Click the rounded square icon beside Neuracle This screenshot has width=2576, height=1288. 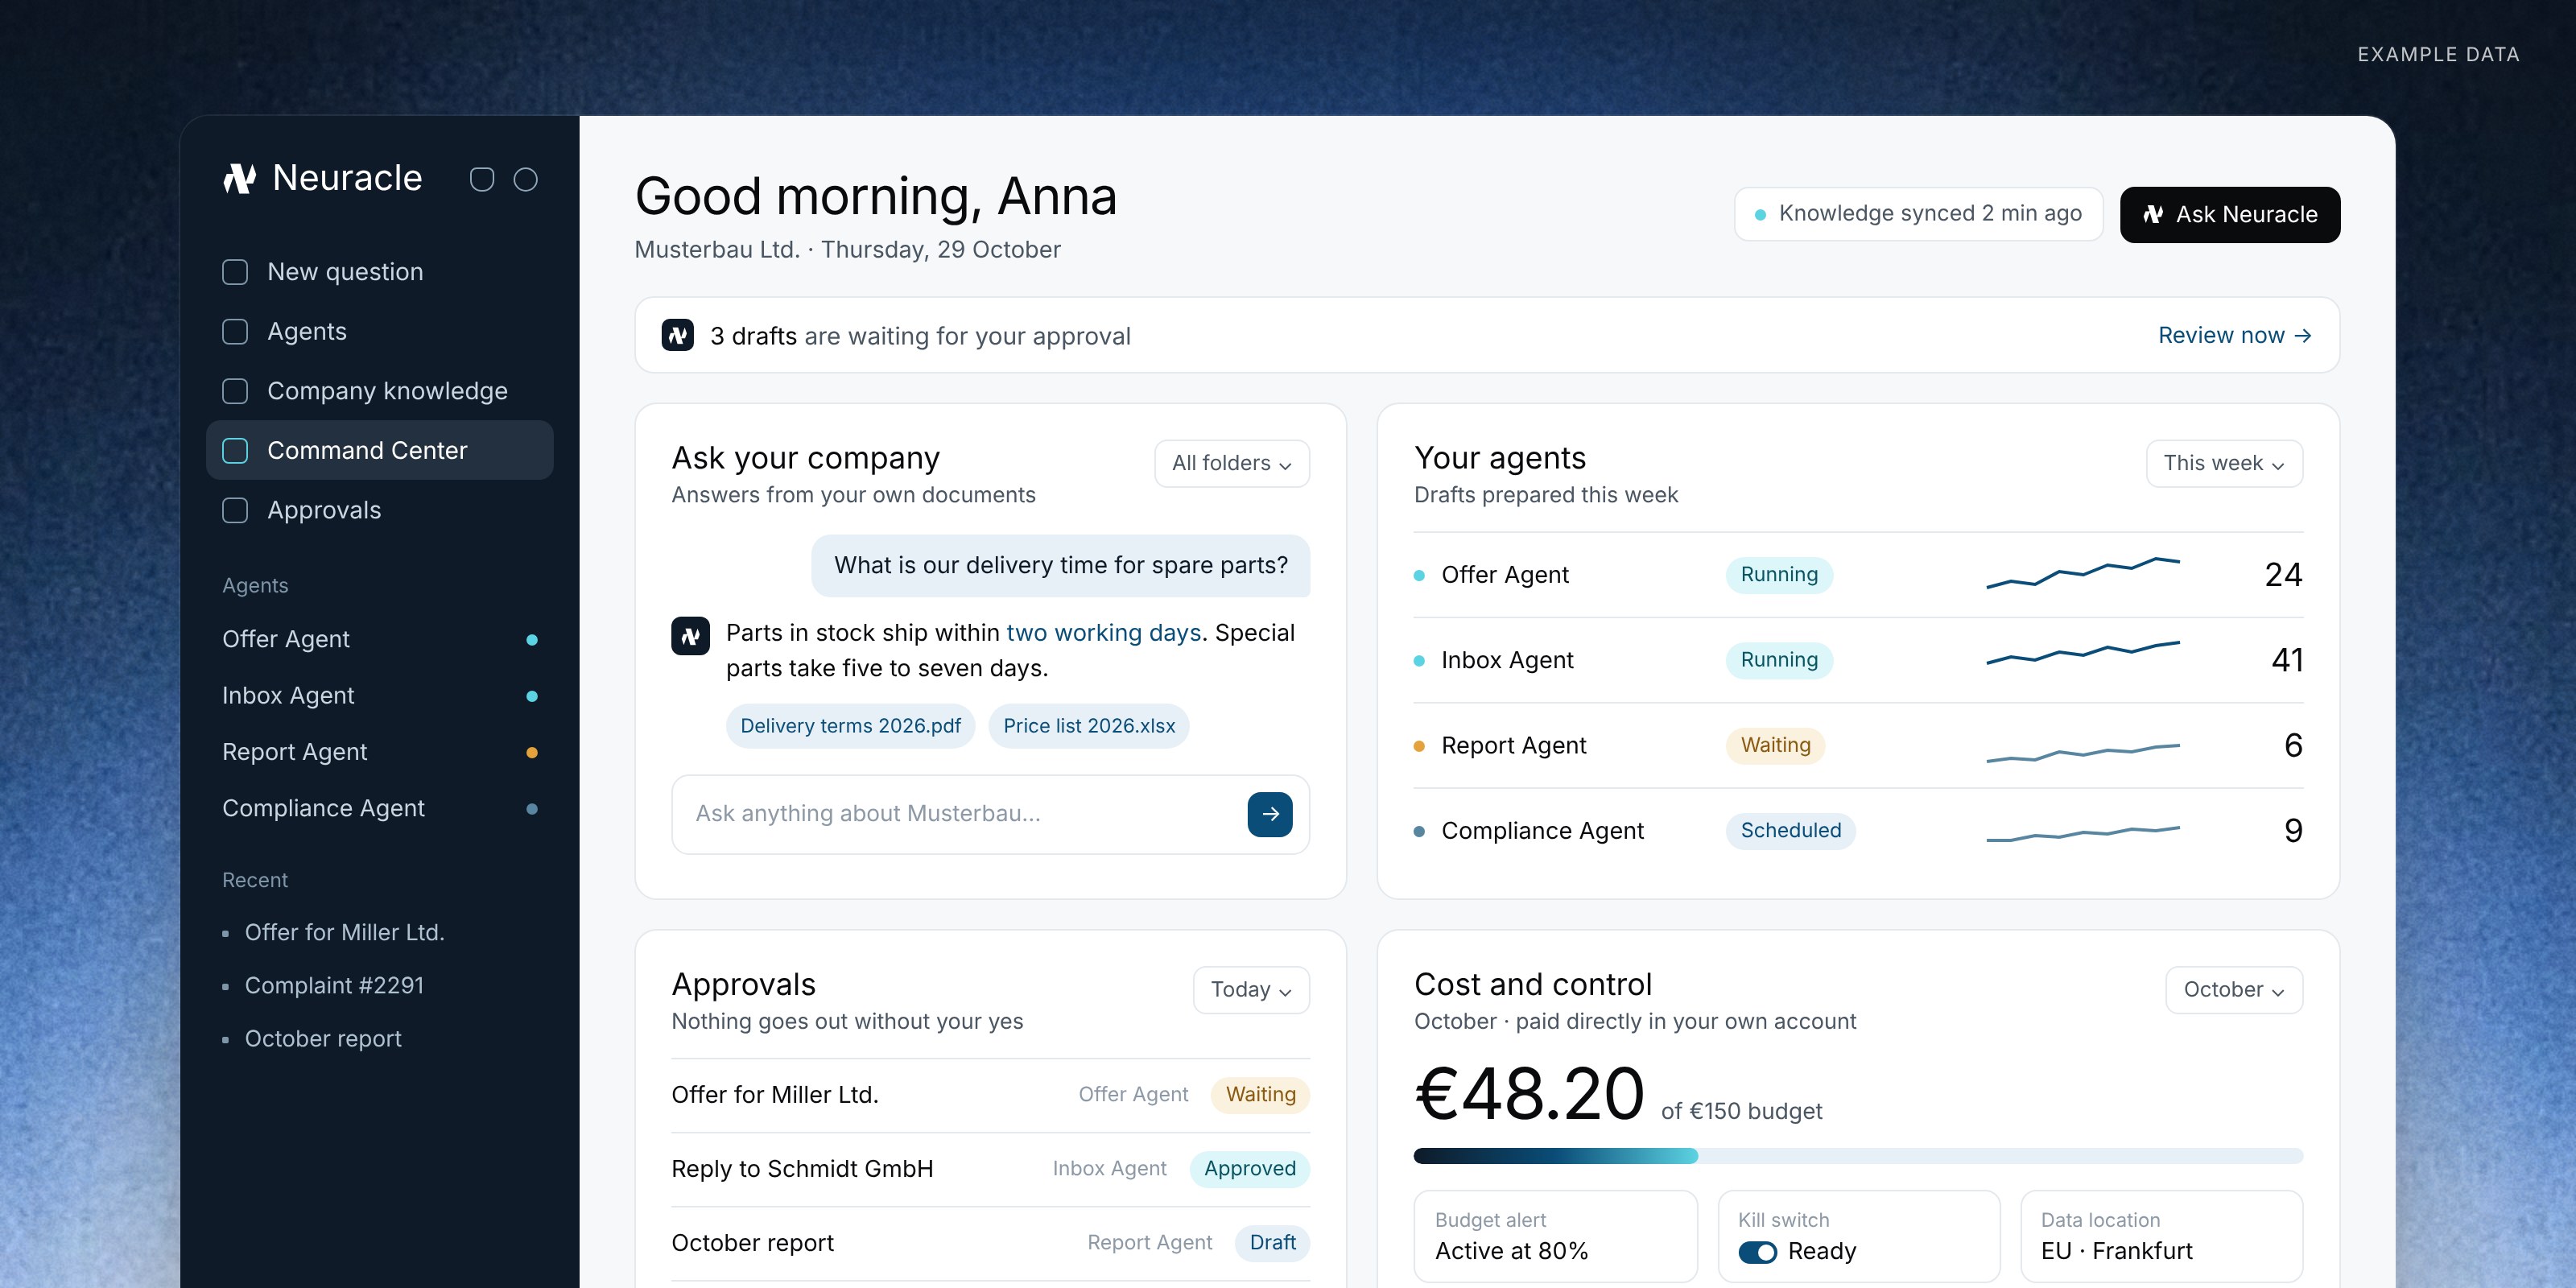[482, 179]
